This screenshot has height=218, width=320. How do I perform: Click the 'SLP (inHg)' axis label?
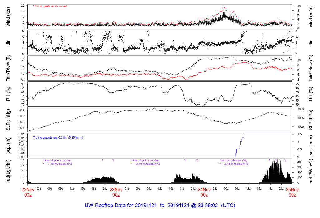(8, 120)
